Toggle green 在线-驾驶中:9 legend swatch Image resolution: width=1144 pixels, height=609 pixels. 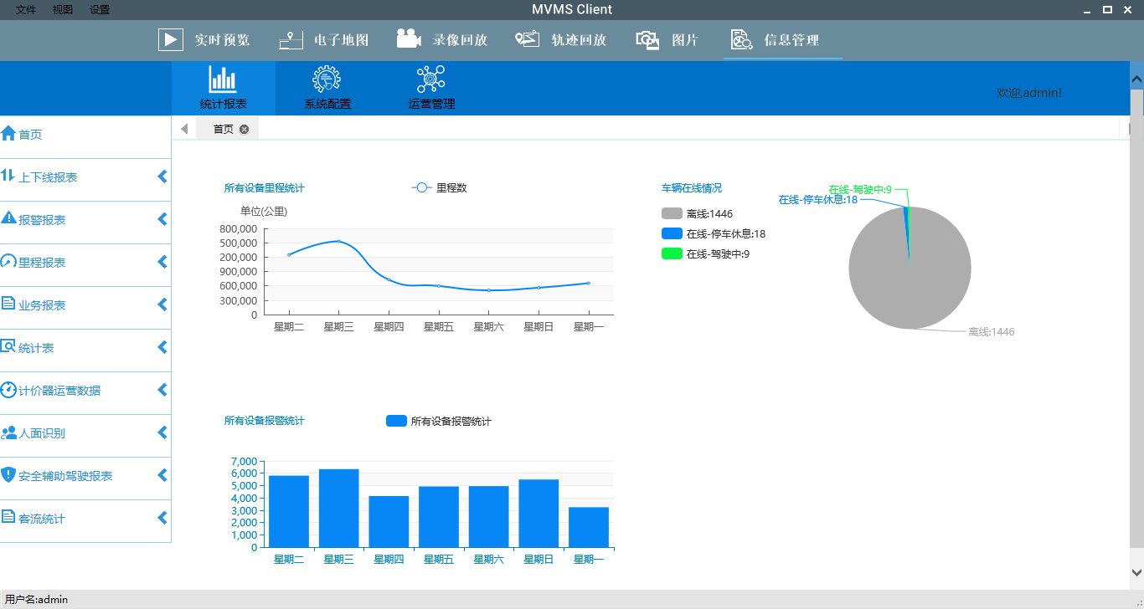(672, 254)
